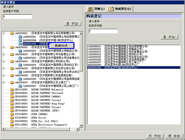The image size is (185, 140).
Task: Collapse the 1A00000003 tree node
Action: 4,54
